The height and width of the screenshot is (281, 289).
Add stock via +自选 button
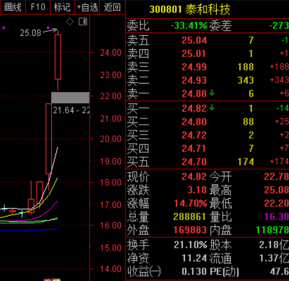pos(87,7)
